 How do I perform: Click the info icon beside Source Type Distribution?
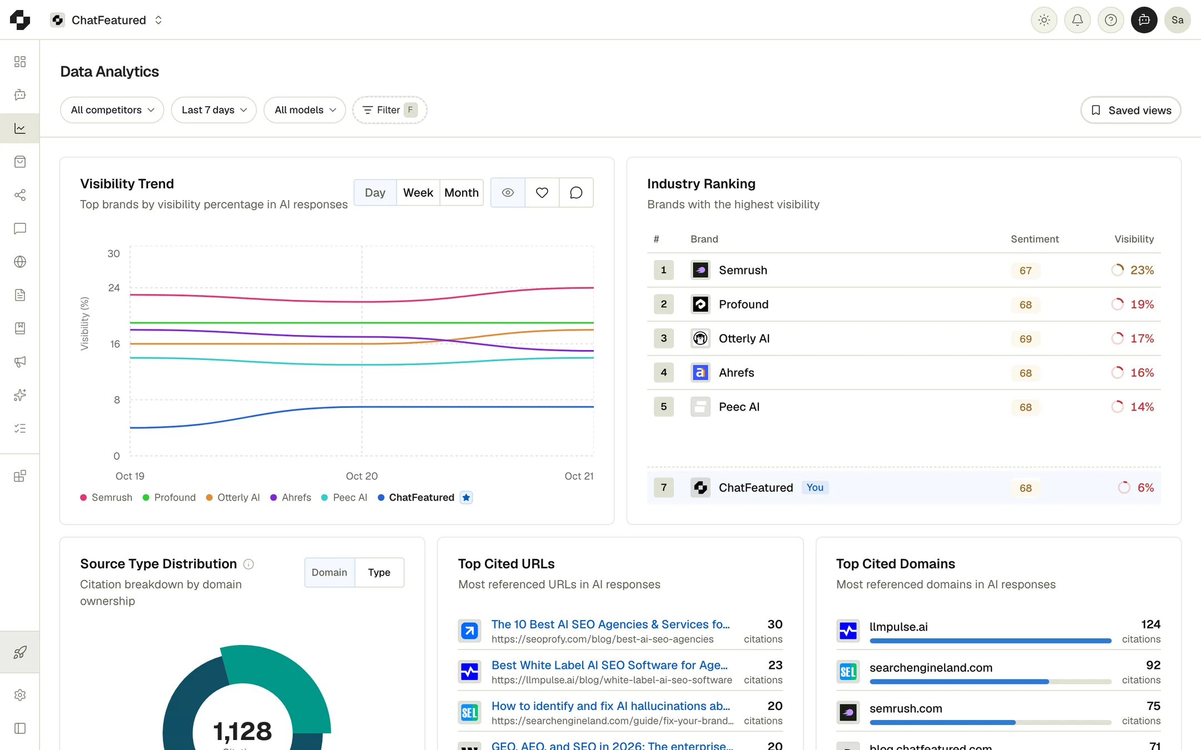pyautogui.click(x=249, y=564)
